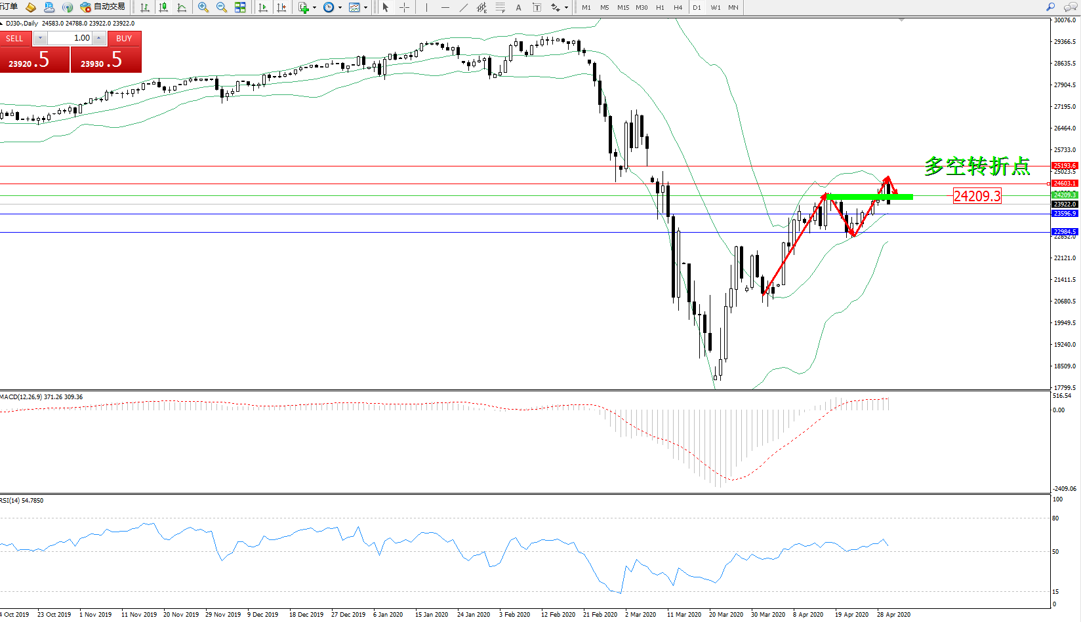Select the crosshair tool

[x=404, y=7]
